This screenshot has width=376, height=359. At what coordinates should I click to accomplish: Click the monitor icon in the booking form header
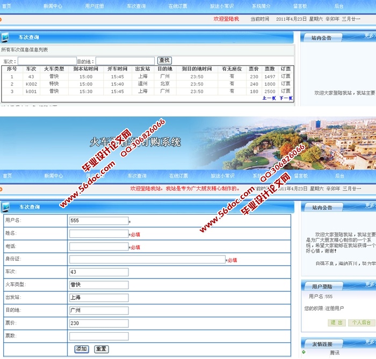5,207
